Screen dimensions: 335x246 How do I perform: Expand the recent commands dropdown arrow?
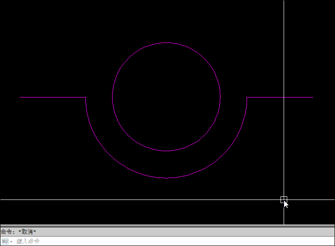pyautogui.click(x=11, y=242)
